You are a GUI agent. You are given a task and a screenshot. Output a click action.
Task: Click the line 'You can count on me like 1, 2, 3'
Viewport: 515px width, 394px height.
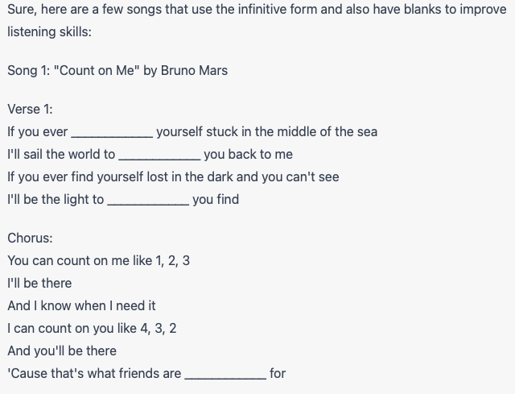tap(98, 261)
